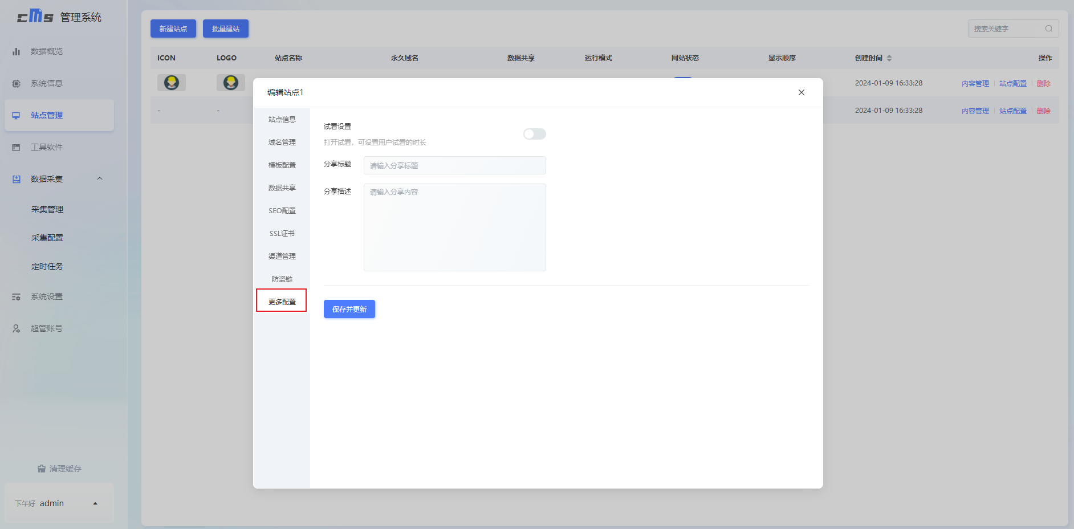
Task: Switch to 站点信息 tab
Action: (x=282, y=119)
